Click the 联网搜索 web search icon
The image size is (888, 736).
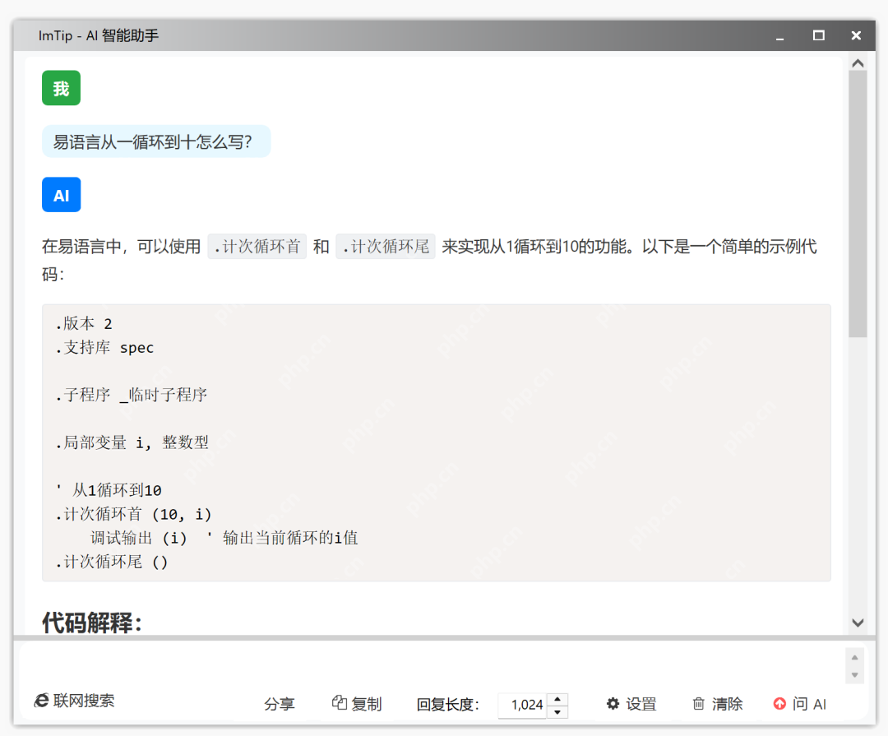(x=40, y=701)
